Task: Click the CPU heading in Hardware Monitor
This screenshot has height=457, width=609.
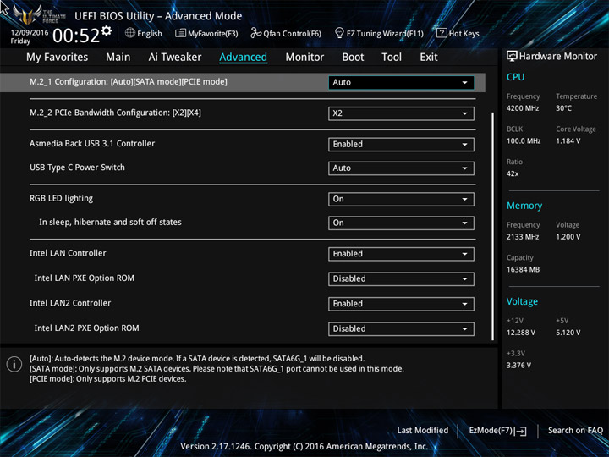Action: (515, 77)
